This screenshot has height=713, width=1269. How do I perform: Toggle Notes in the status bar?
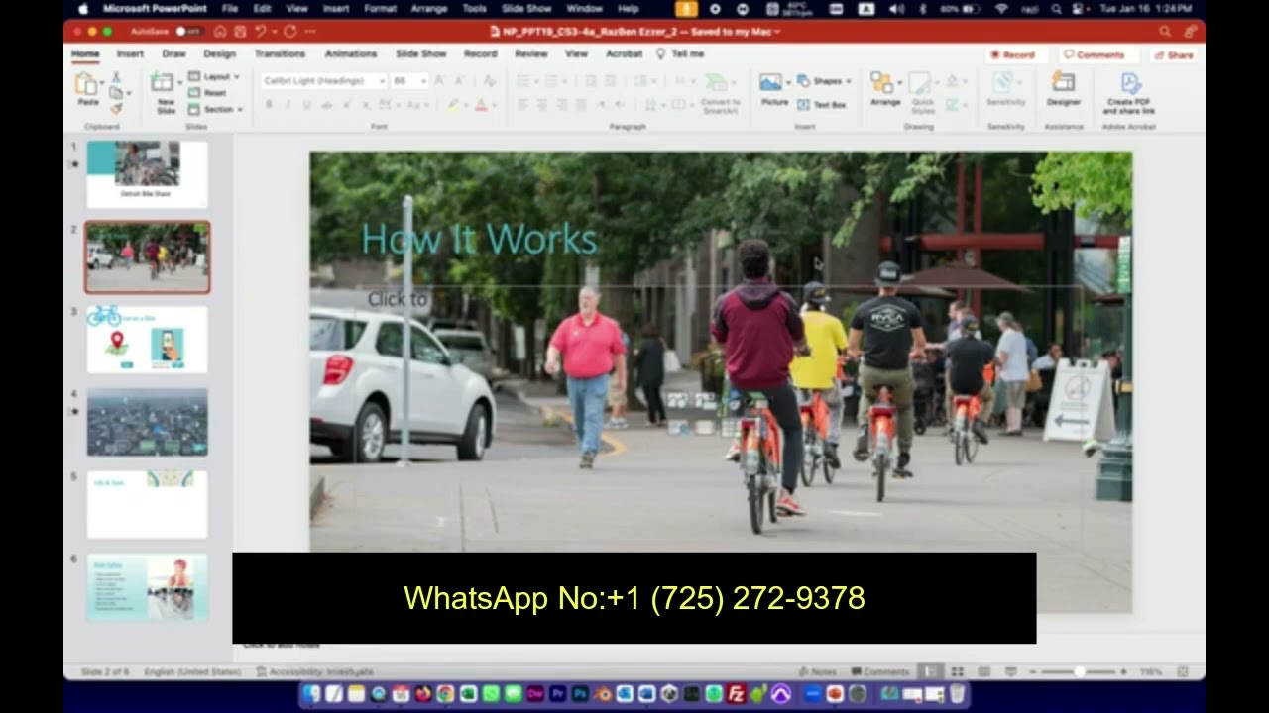pyautogui.click(x=818, y=671)
